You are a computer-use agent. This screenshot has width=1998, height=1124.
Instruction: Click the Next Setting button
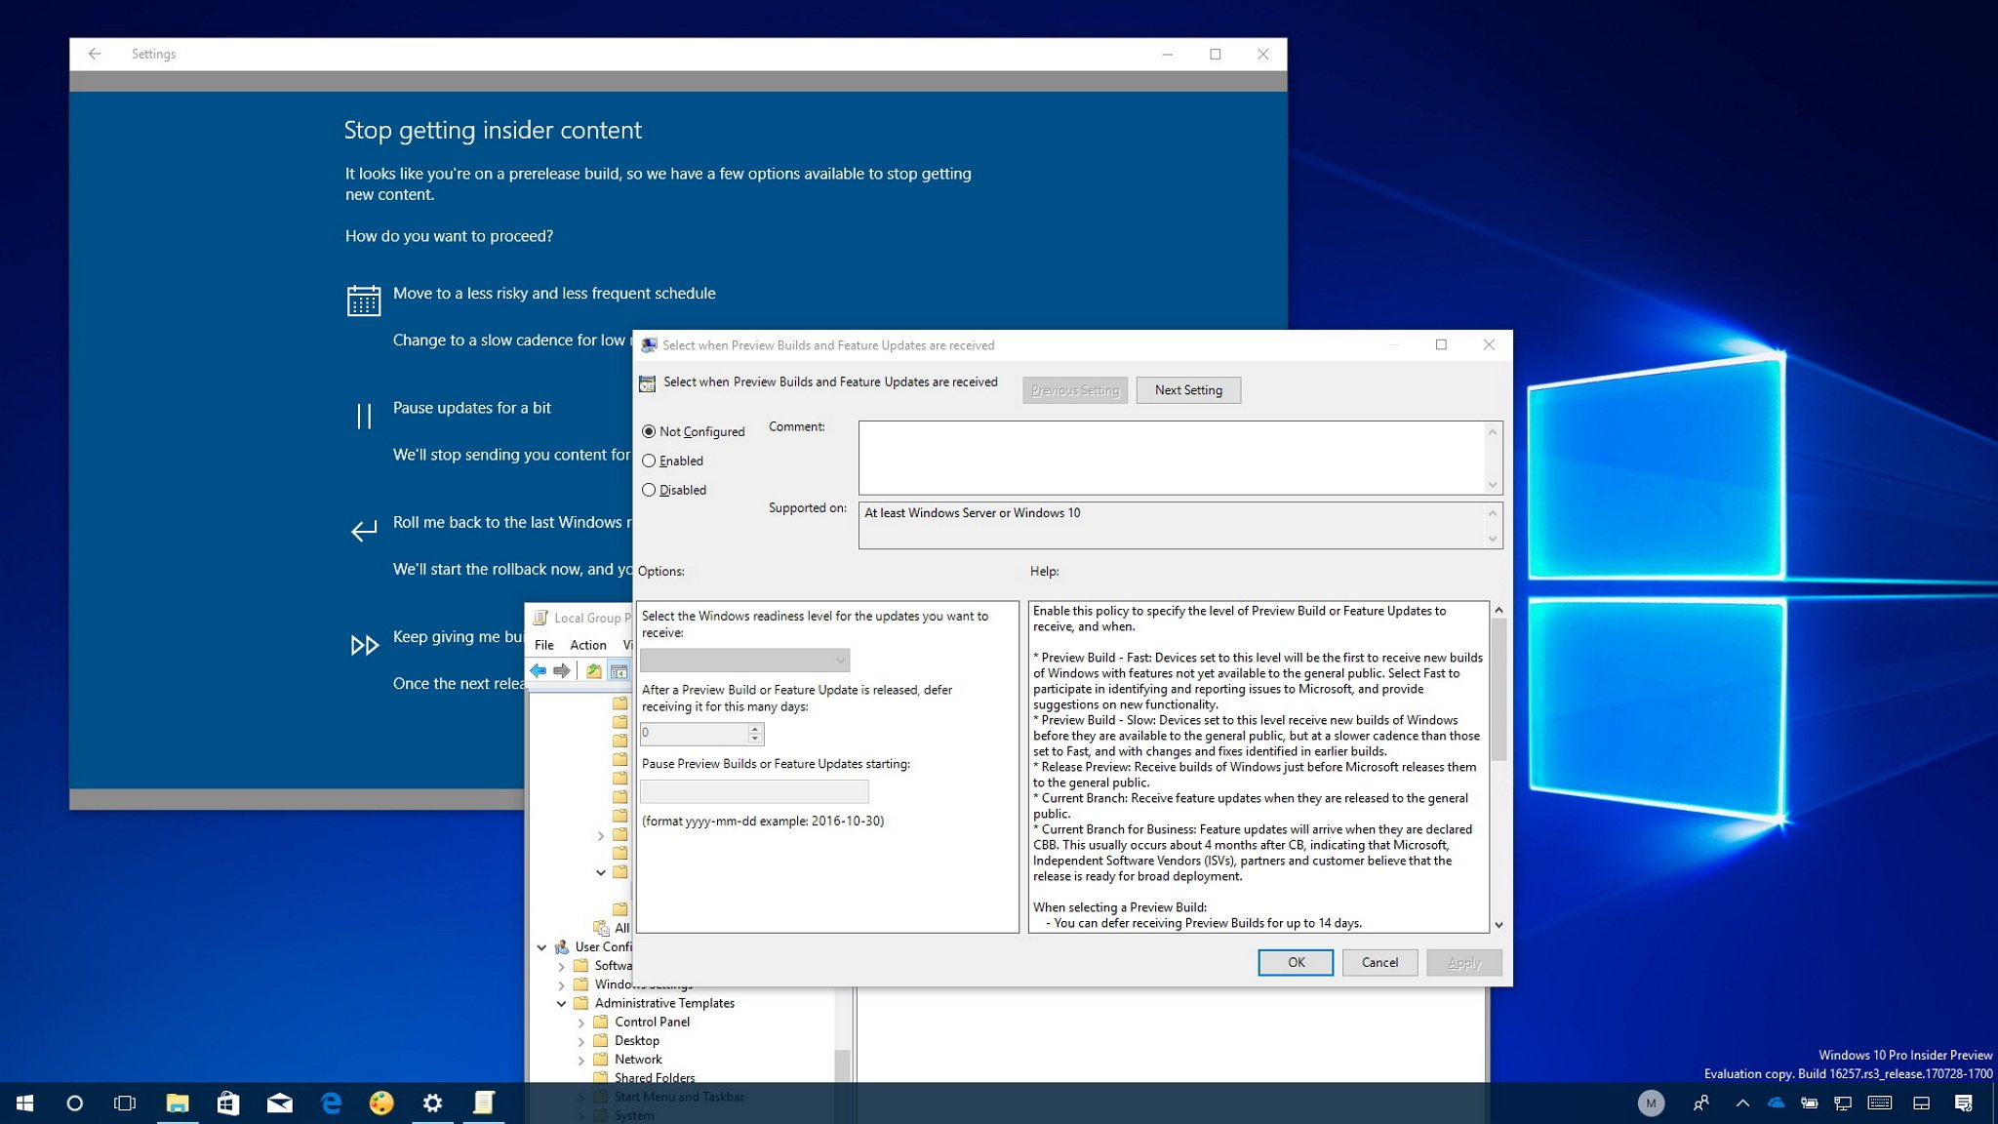[x=1188, y=390]
